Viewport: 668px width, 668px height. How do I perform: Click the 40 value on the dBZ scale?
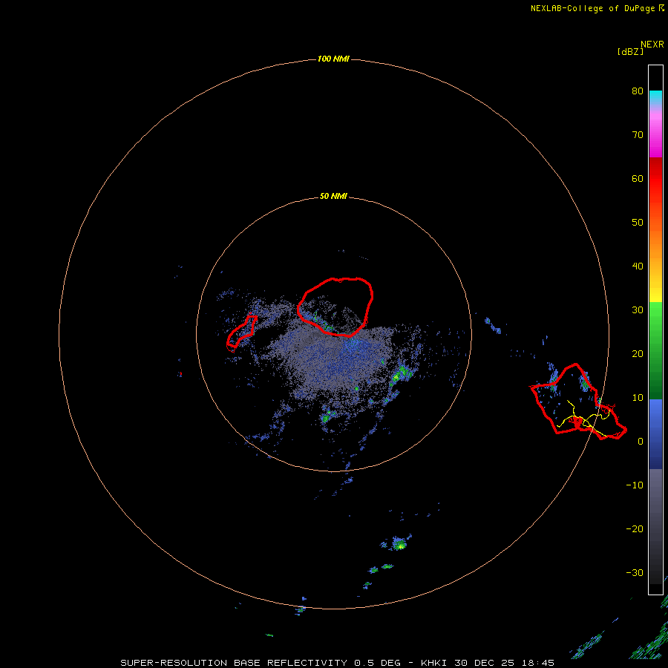click(x=638, y=266)
